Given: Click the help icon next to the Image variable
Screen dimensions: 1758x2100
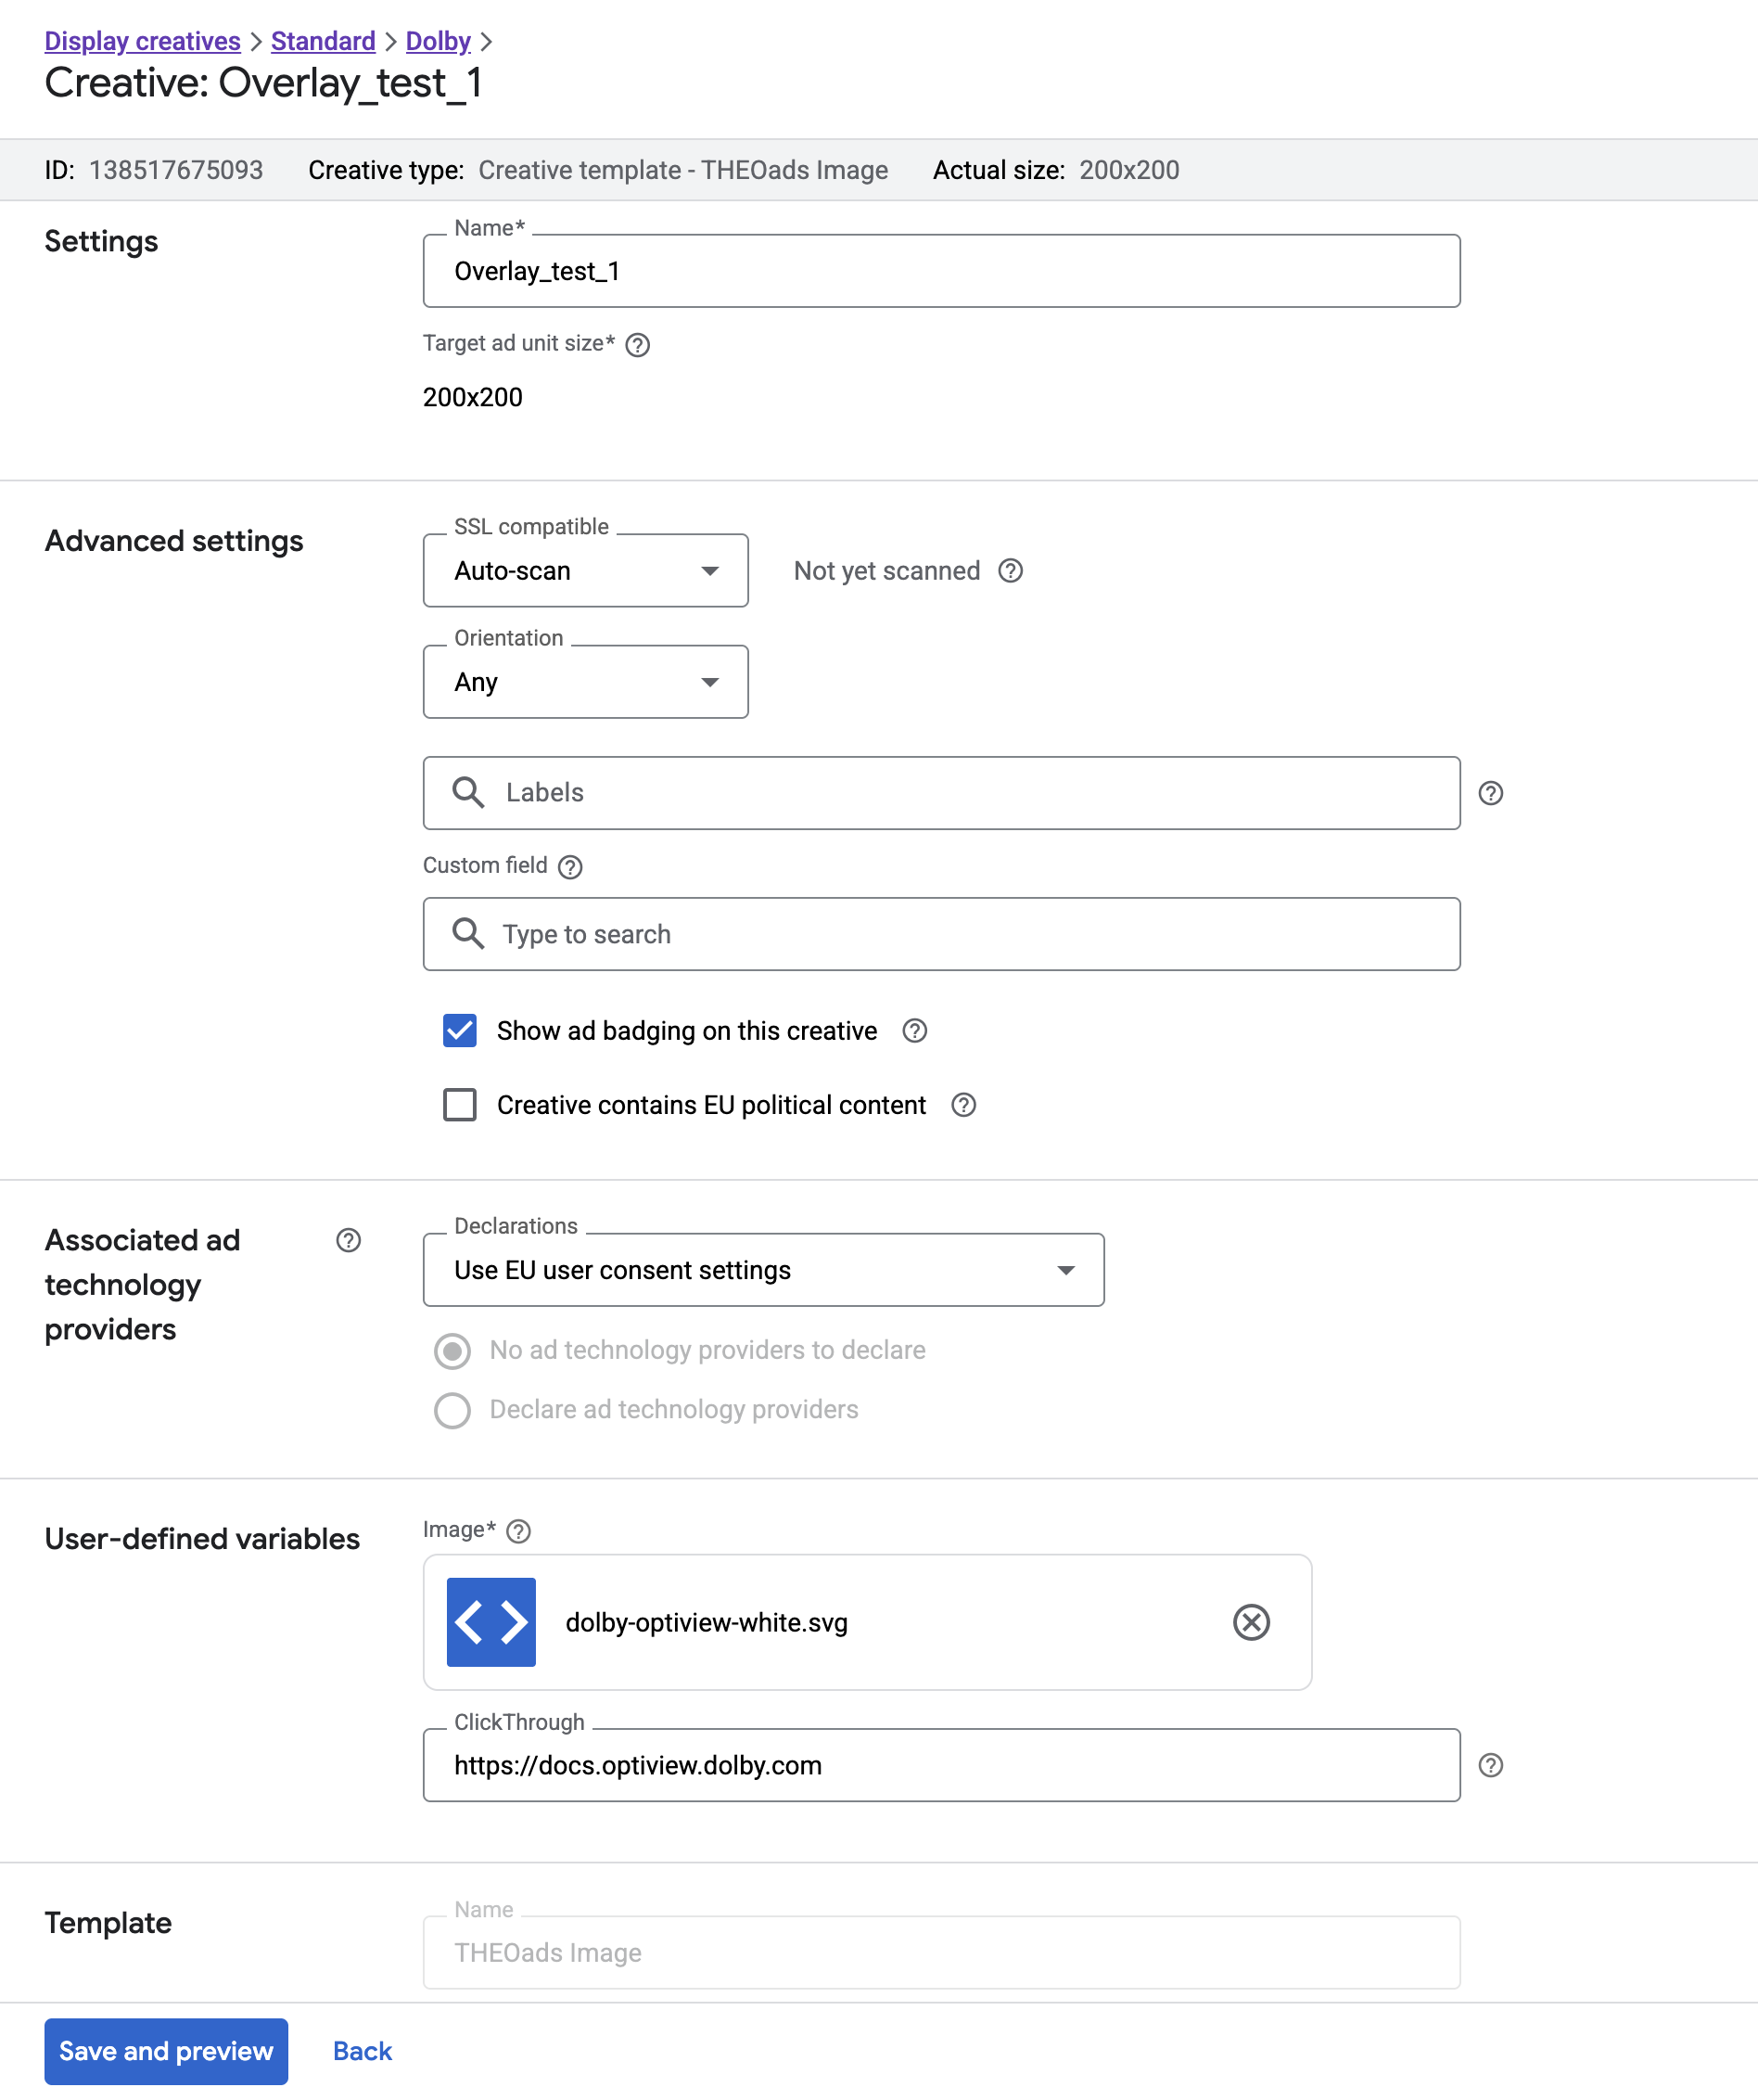Looking at the screenshot, I should click(517, 1530).
